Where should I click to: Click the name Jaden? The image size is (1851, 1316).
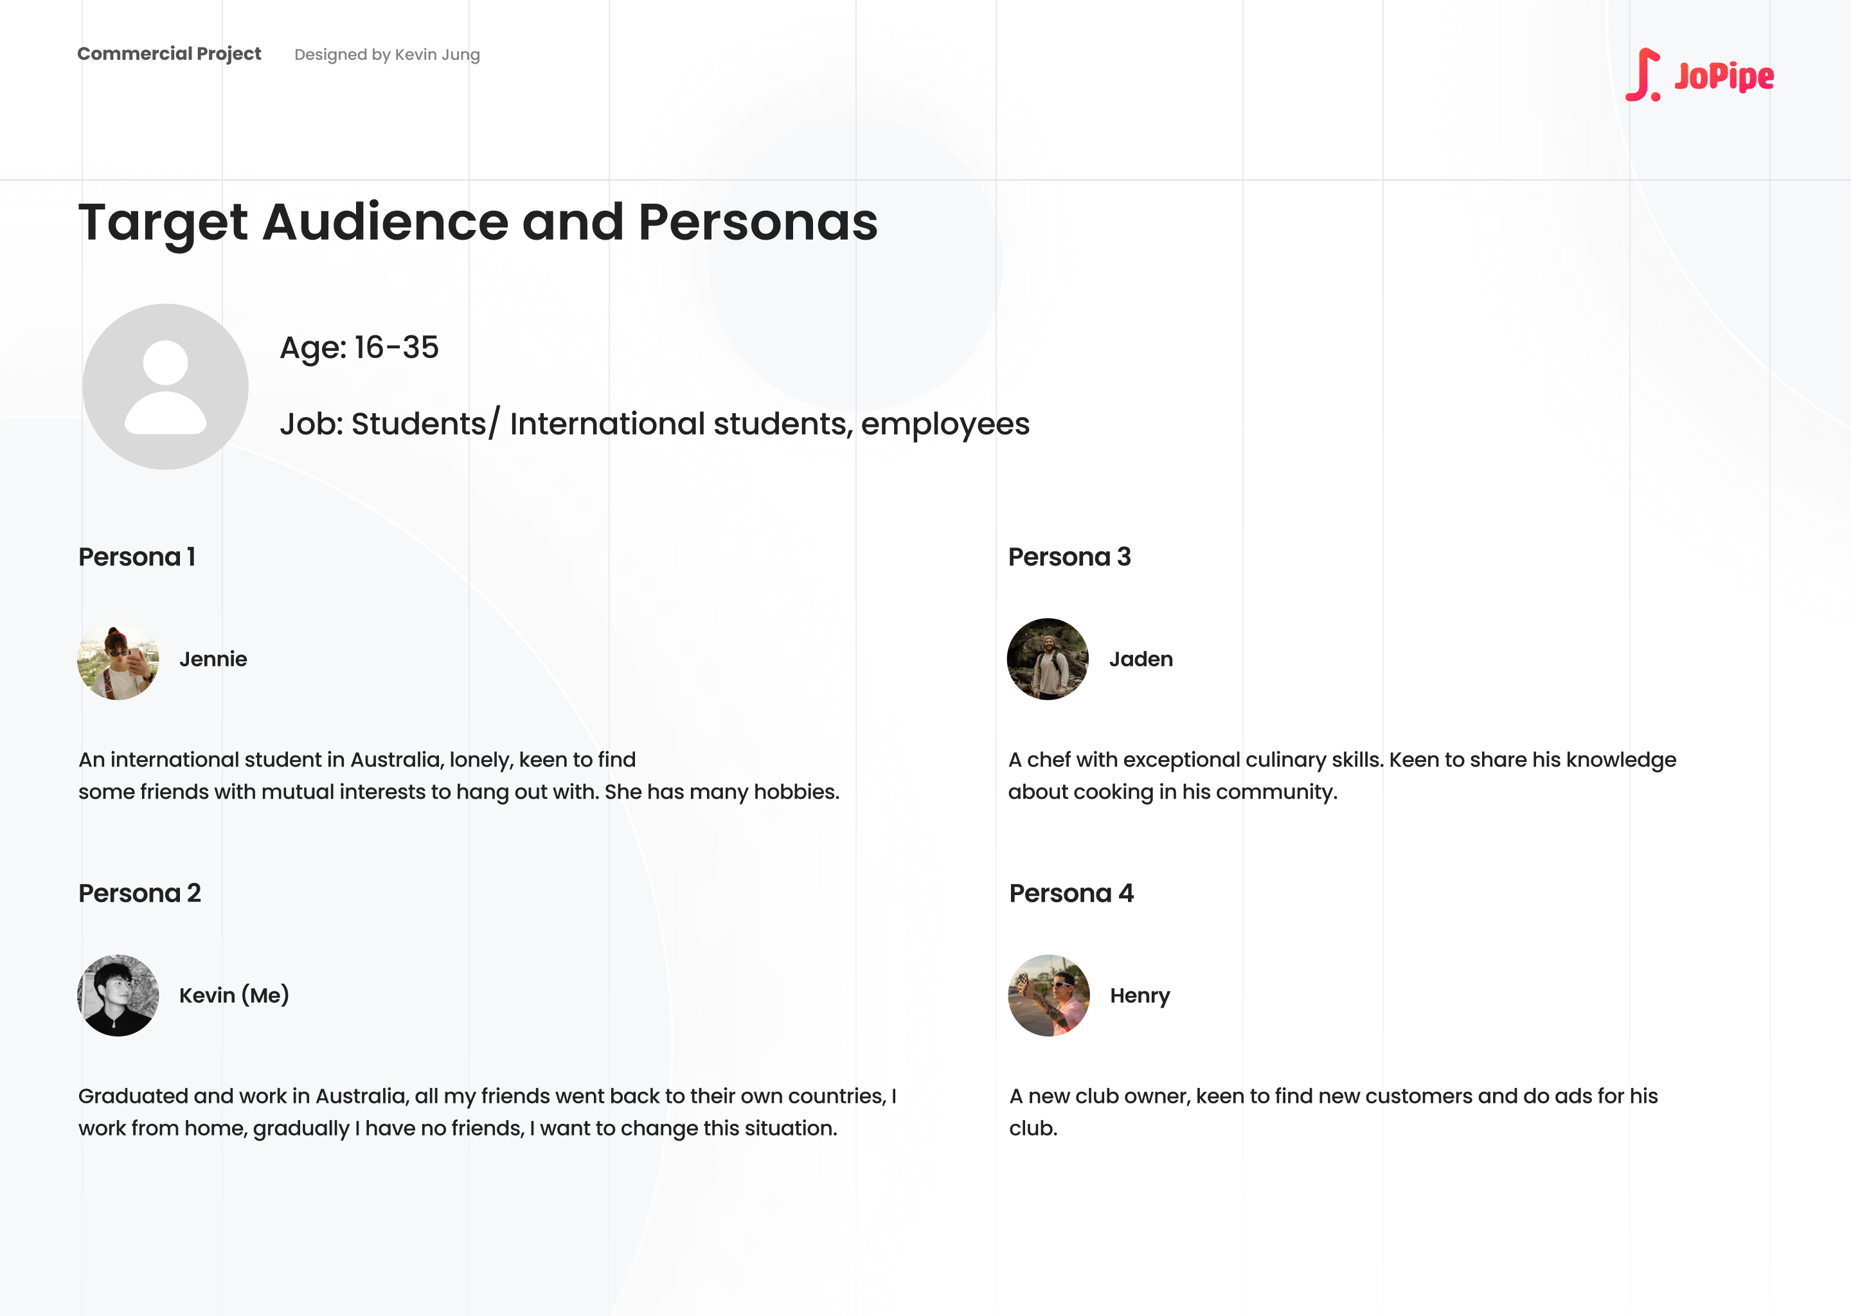tap(1141, 659)
